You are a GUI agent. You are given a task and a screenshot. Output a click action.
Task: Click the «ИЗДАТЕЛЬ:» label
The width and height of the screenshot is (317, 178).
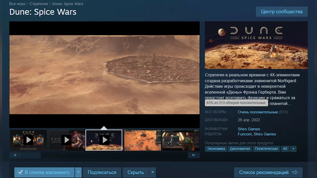(213, 134)
